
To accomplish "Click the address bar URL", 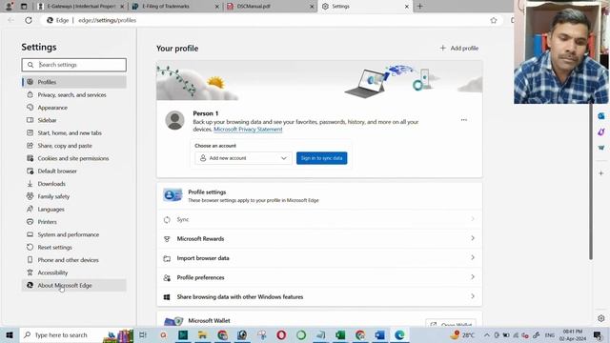I will [x=108, y=20].
